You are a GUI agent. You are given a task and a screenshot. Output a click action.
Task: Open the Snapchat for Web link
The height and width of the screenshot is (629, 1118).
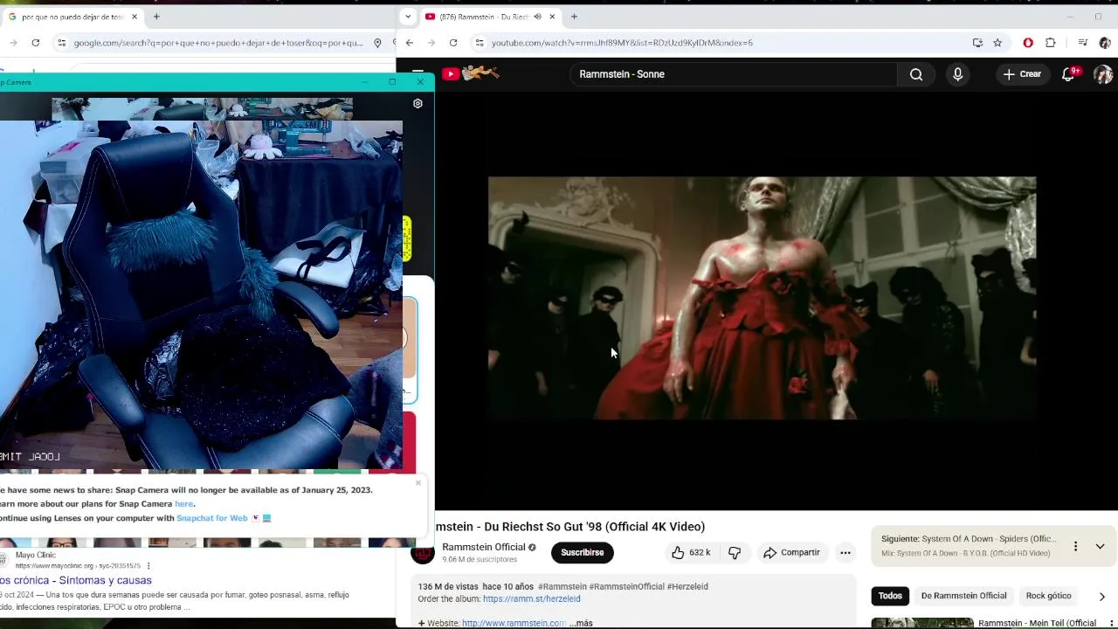(212, 518)
